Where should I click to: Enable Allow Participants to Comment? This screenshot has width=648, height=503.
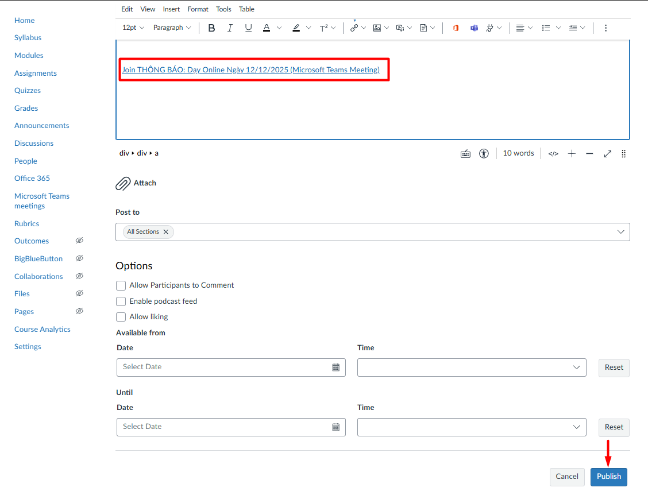121,285
